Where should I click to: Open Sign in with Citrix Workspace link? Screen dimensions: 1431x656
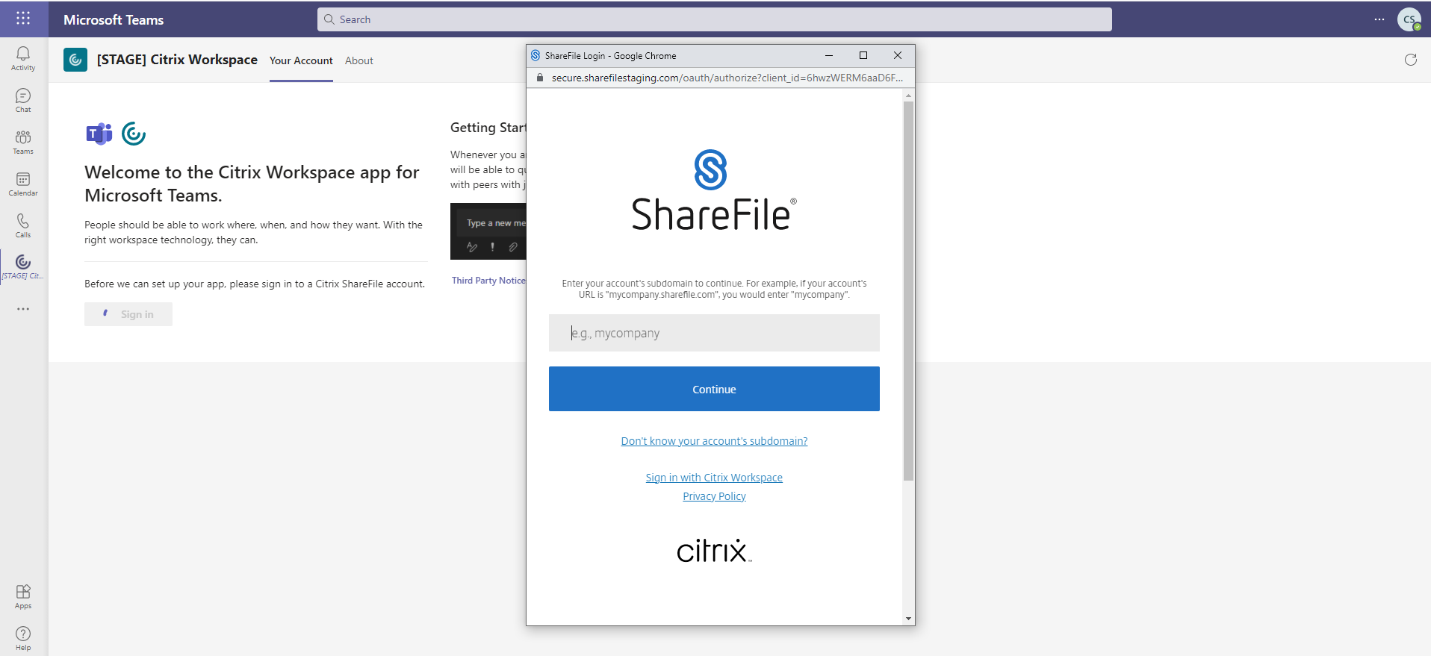tap(714, 478)
